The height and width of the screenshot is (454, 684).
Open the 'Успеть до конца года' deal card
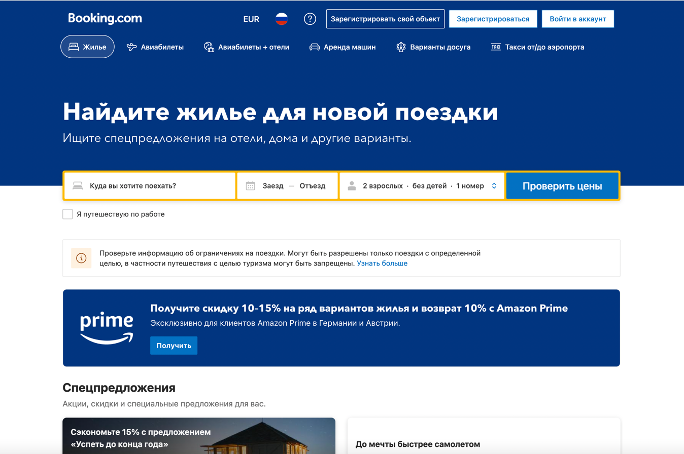pyautogui.click(x=199, y=436)
